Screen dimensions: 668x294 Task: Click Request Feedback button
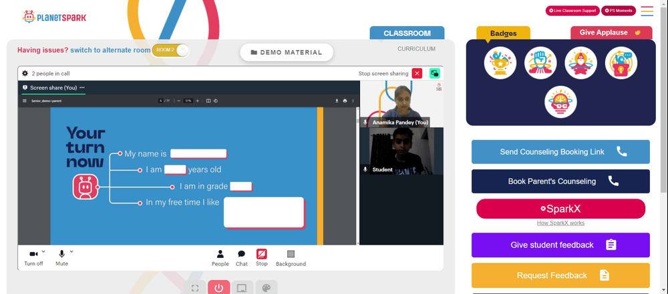pyautogui.click(x=560, y=275)
